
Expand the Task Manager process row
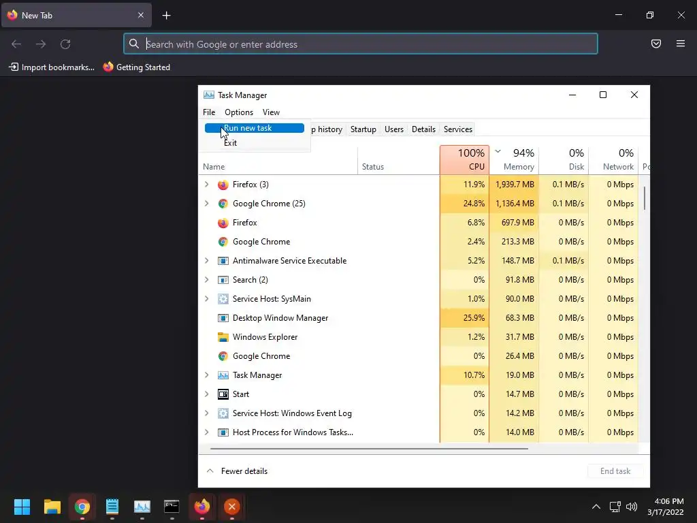point(207,375)
